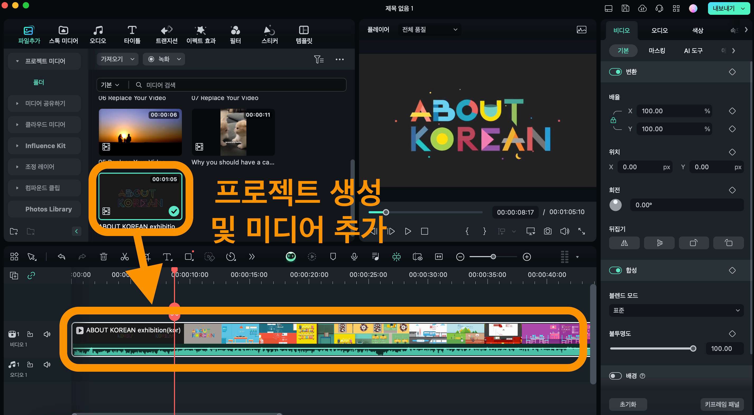
Task: Show more timeline tools (double chevron)
Action: pos(252,257)
